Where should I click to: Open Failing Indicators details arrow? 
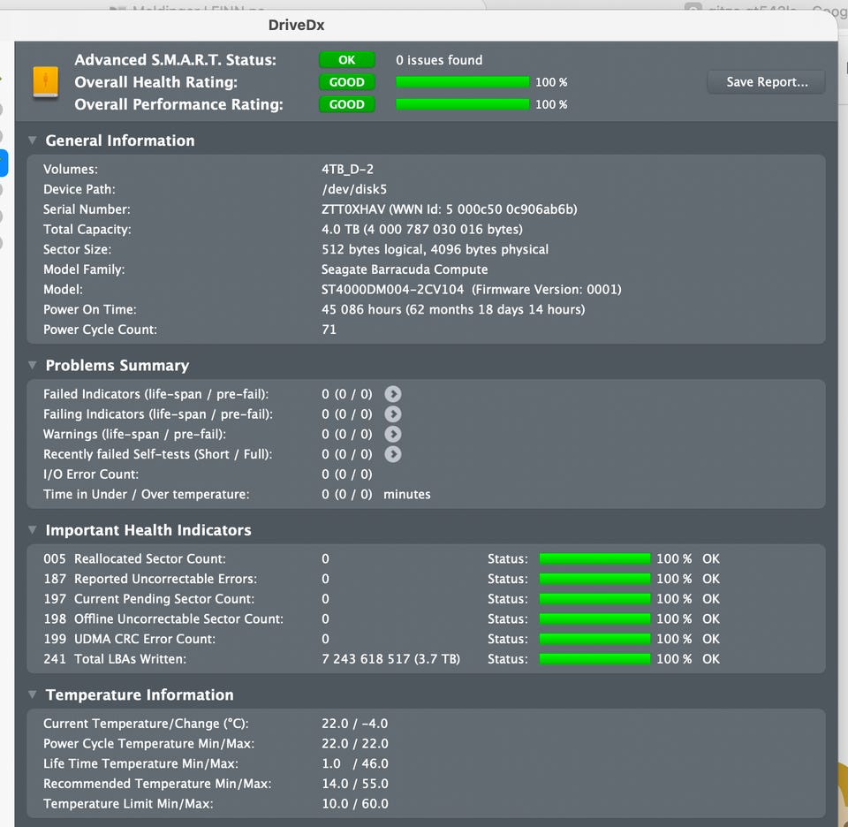pyautogui.click(x=392, y=414)
